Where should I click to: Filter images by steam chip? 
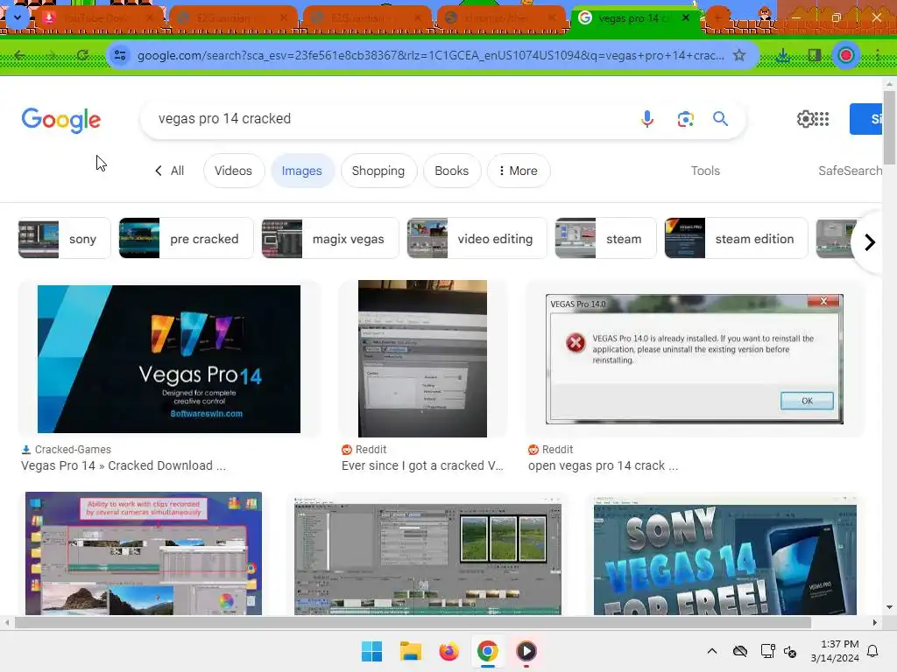[605, 238]
